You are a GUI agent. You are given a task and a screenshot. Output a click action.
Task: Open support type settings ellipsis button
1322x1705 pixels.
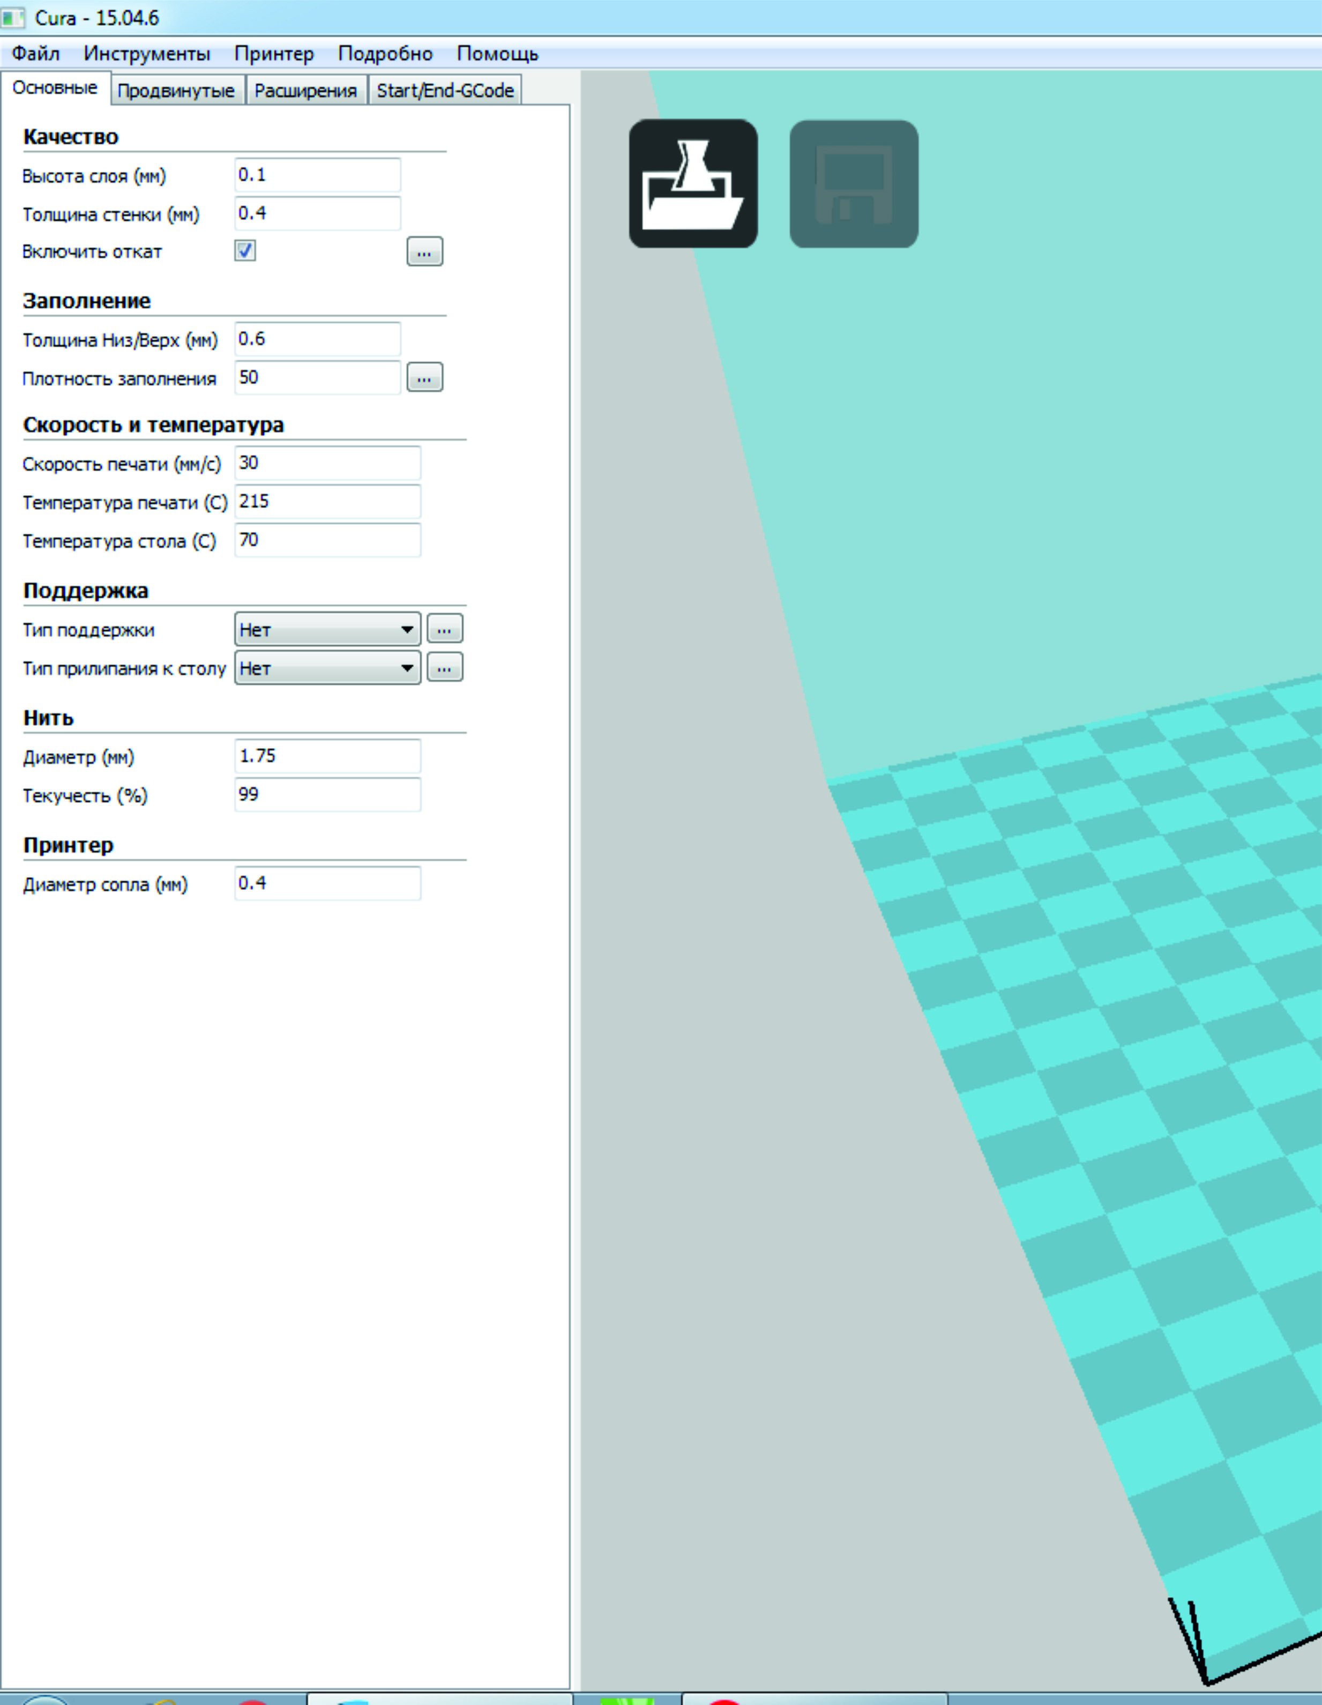[445, 628]
